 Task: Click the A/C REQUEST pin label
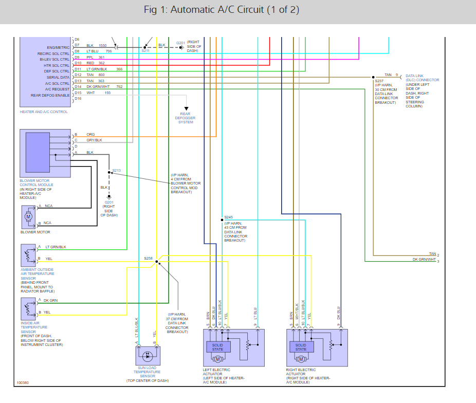click(x=58, y=89)
